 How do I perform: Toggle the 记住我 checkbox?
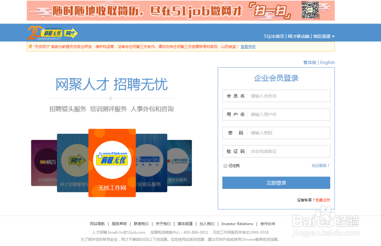pos(225,166)
